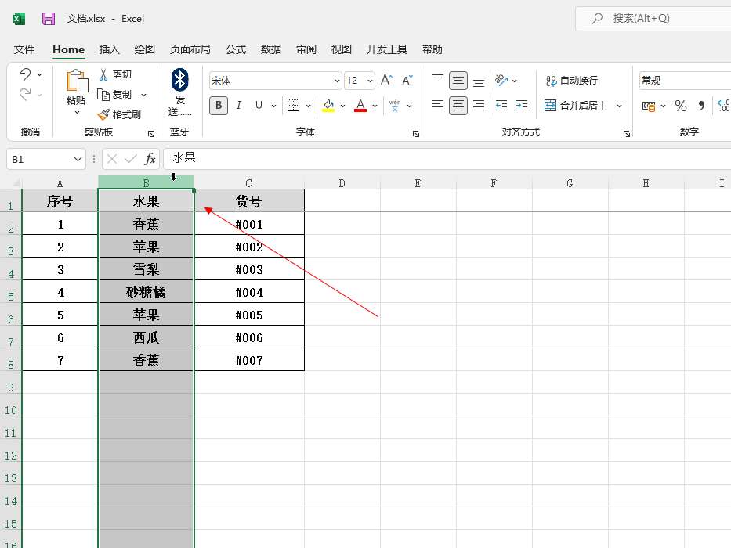Select row 5 header
The height and width of the screenshot is (548, 731).
coord(11,292)
